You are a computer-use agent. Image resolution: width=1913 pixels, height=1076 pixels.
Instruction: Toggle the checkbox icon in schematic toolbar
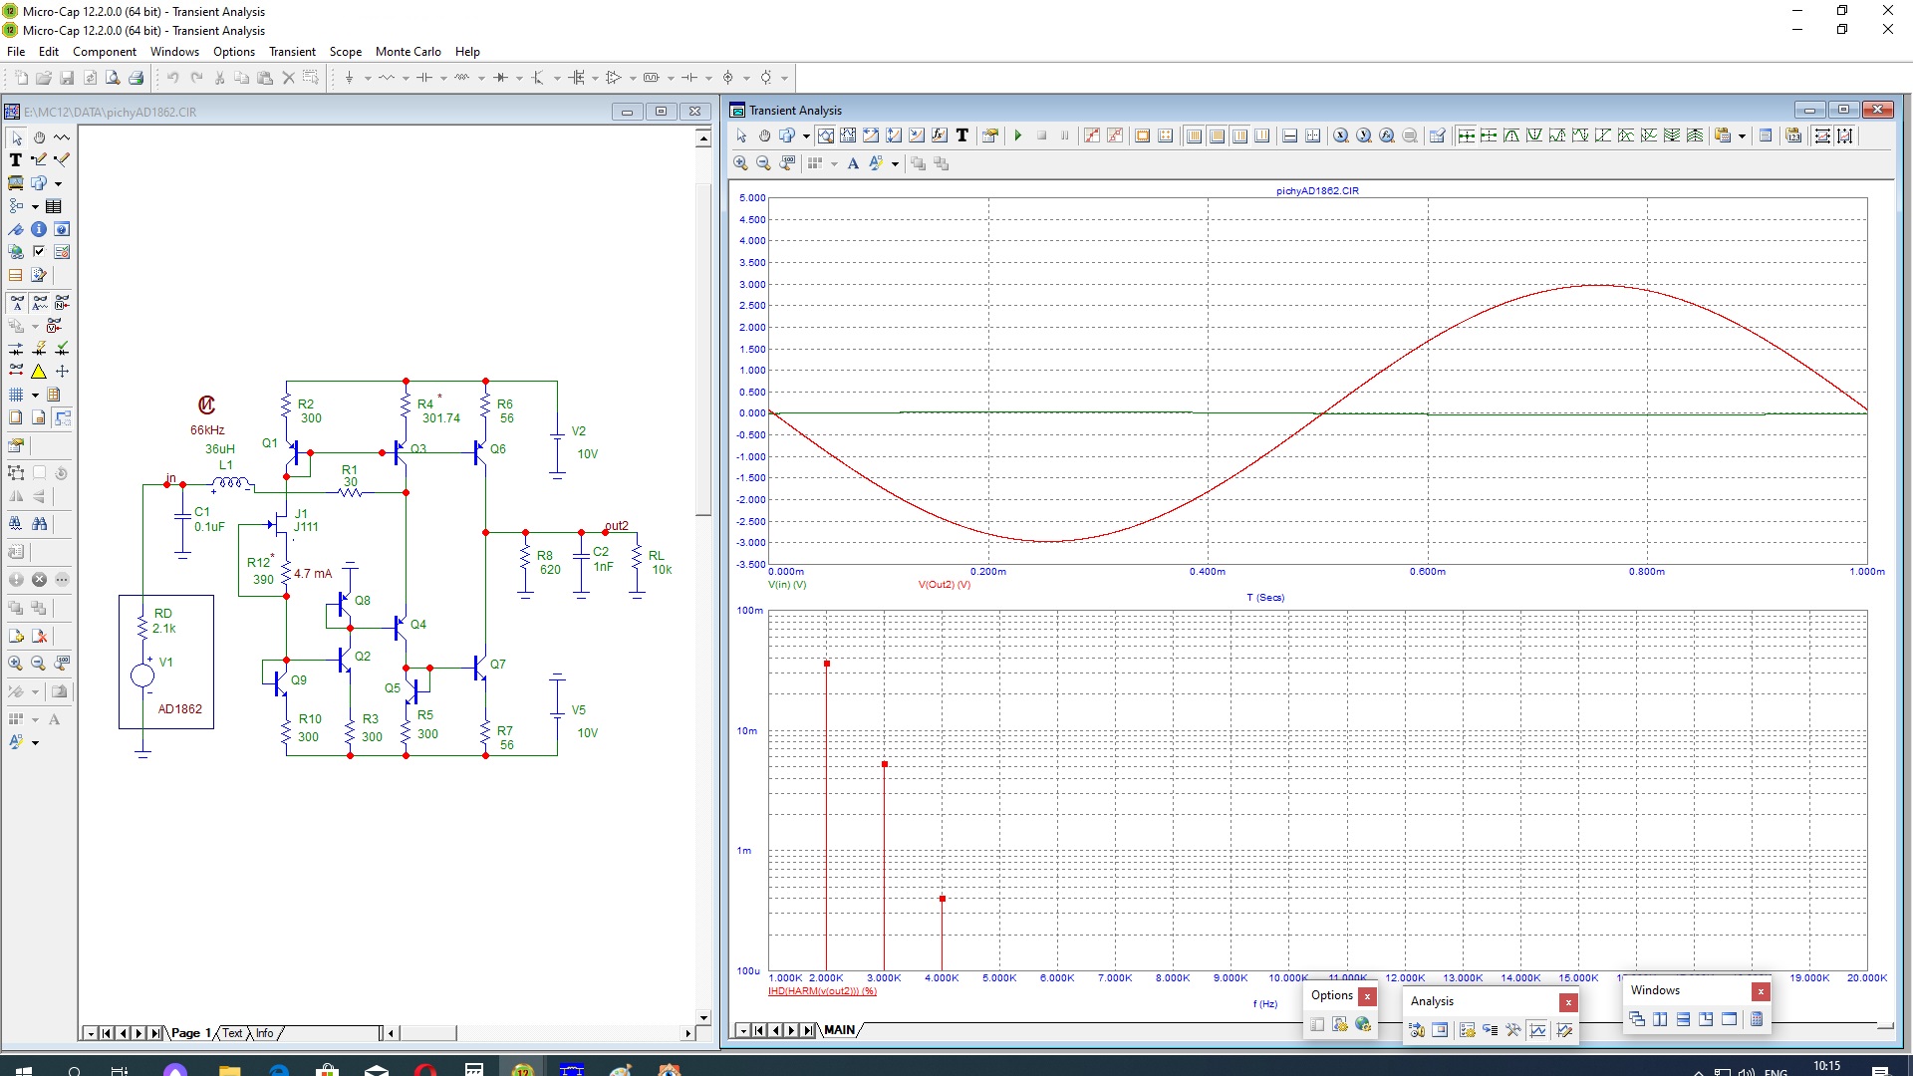[x=39, y=252]
